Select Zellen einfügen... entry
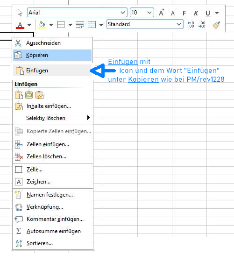234x269 pixels. coord(53,144)
